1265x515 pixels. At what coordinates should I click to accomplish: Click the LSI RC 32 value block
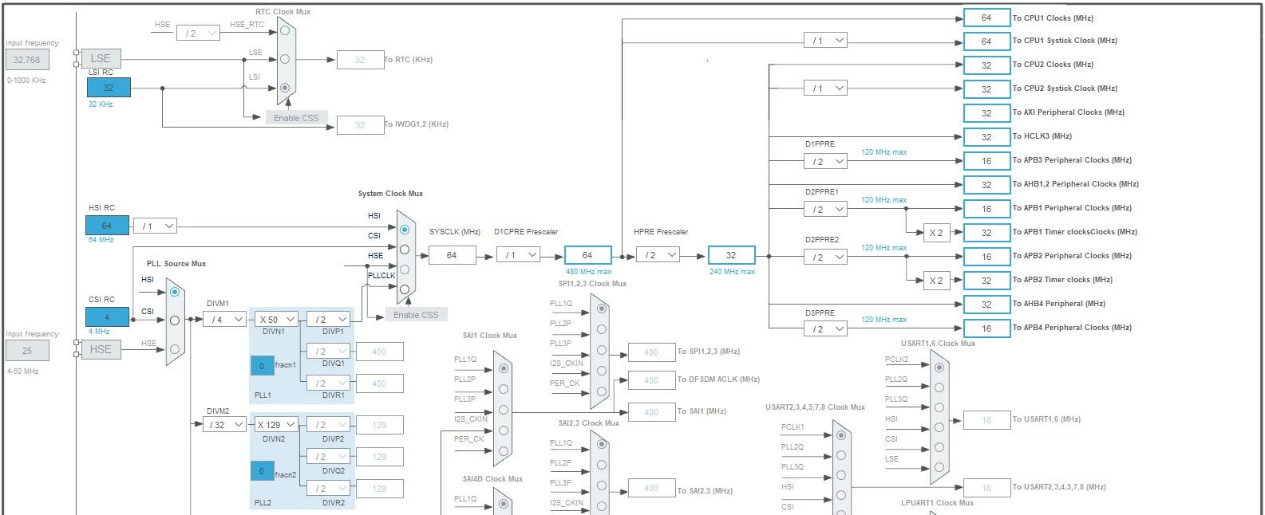click(x=108, y=88)
